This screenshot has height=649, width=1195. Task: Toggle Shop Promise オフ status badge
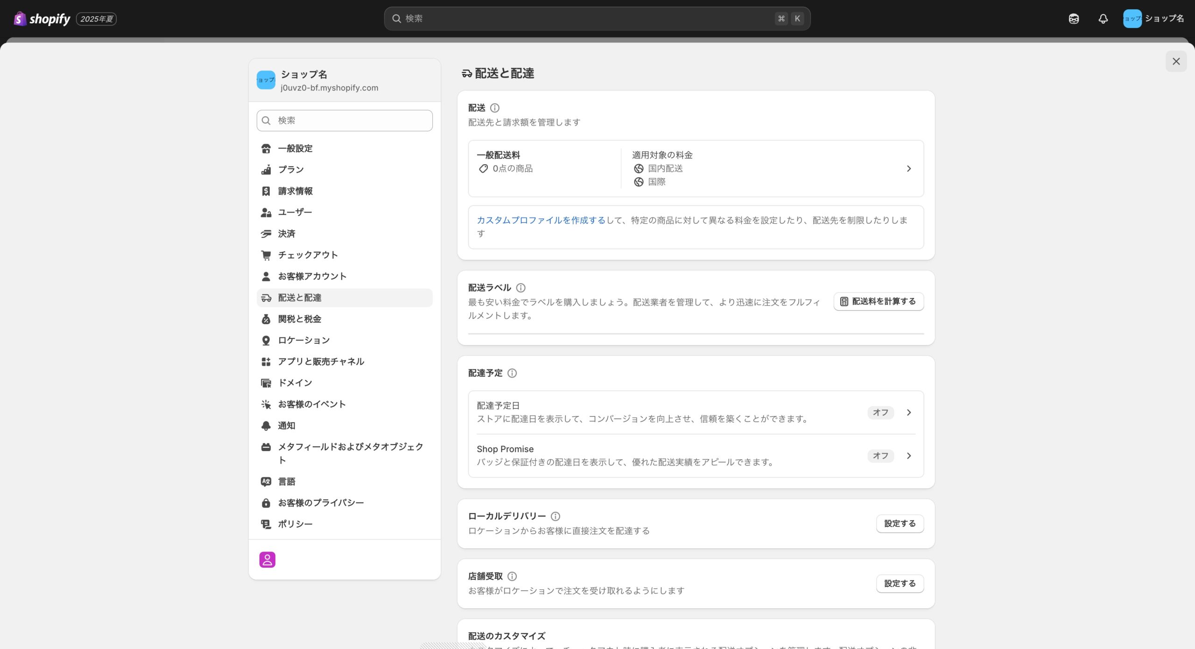point(880,456)
